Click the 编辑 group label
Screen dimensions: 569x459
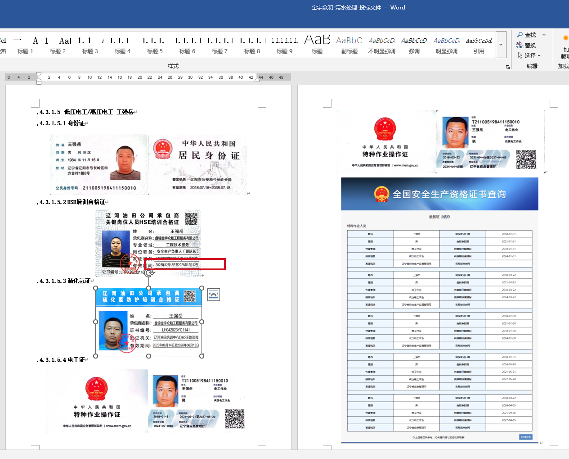point(532,66)
